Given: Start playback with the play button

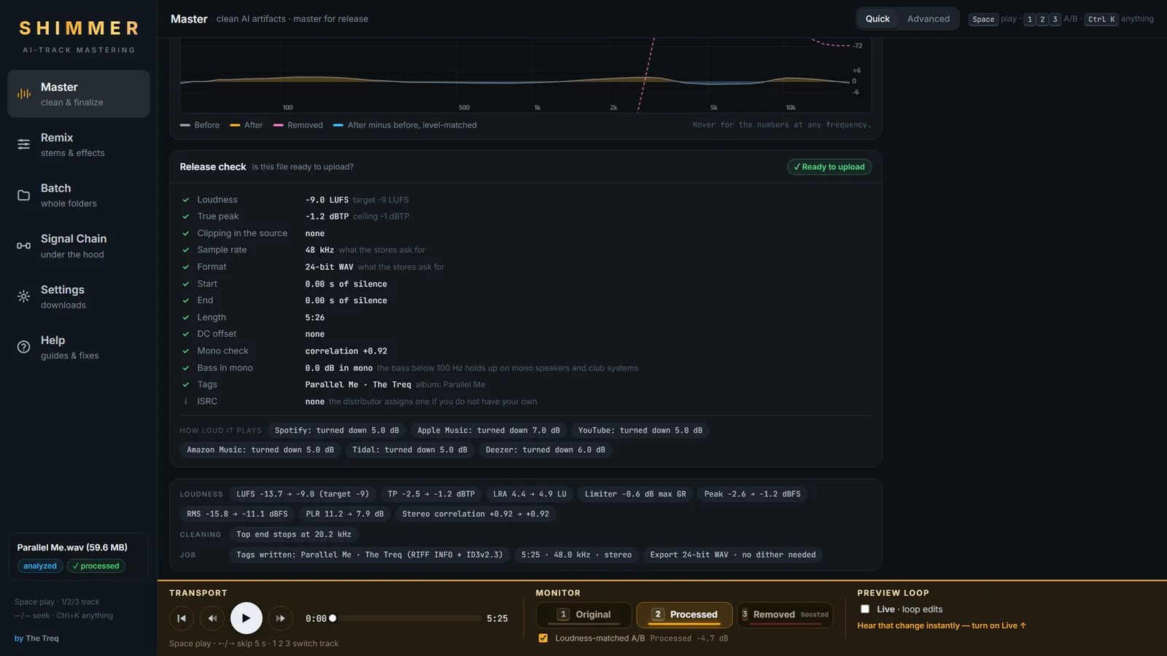Looking at the screenshot, I should click(247, 618).
